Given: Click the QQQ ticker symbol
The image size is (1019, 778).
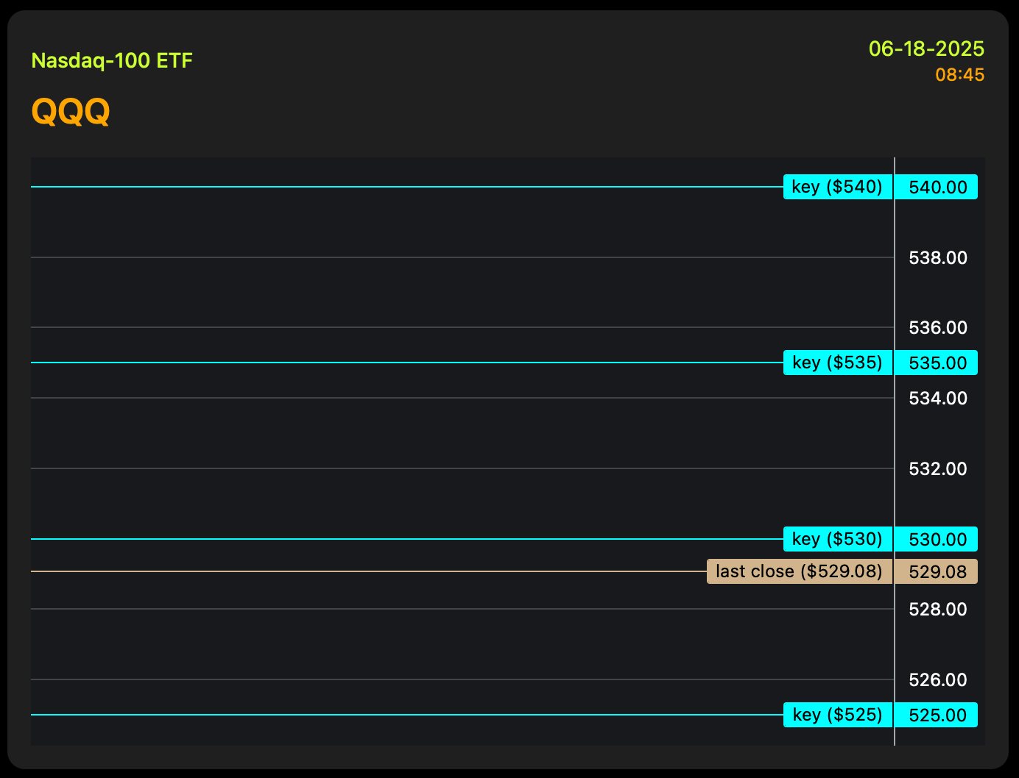Looking at the screenshot, I should click(71, 112).
